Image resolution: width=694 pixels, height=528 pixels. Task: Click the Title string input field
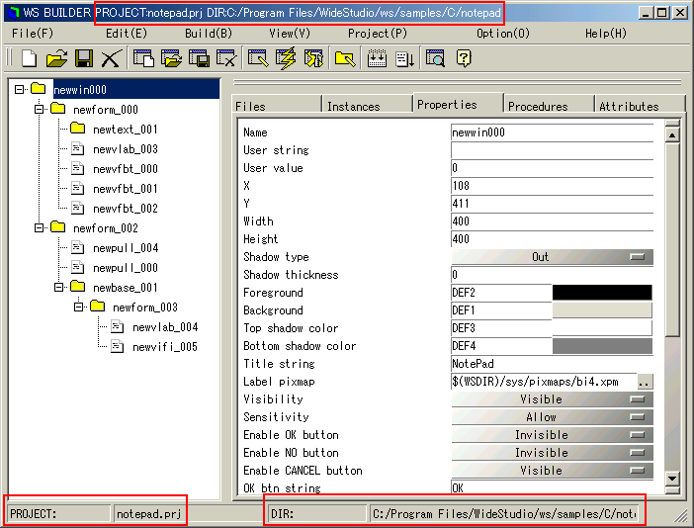coord(551,364)
